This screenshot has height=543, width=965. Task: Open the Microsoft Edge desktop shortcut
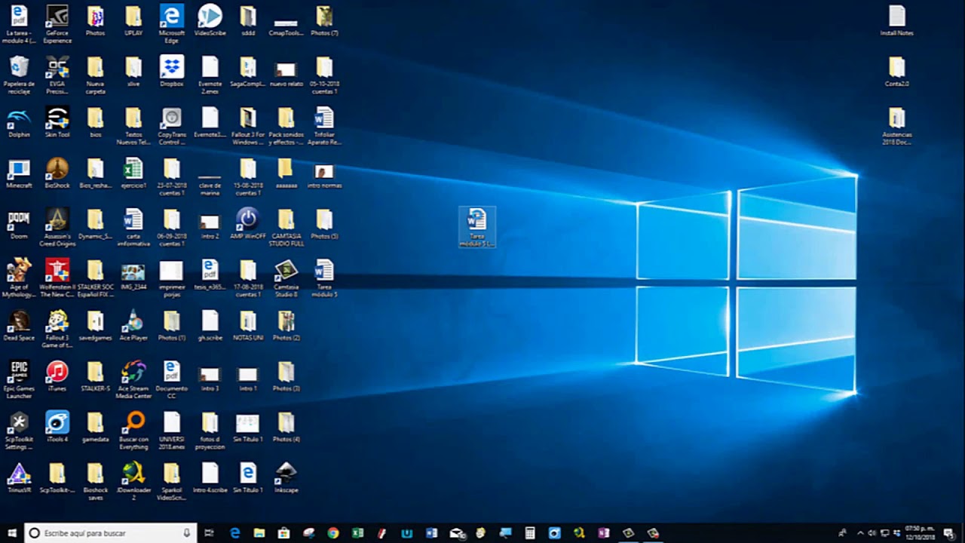(x=172, y=23)
